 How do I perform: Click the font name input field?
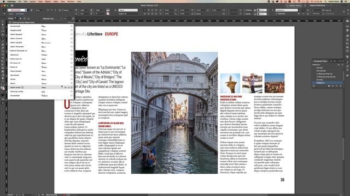click(17, 10)
